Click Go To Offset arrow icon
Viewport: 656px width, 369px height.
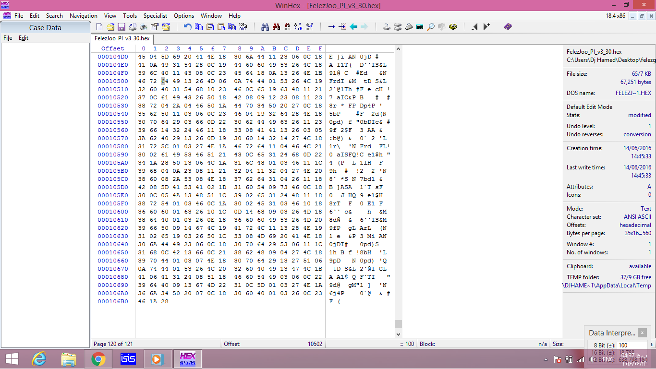click(x=332, y=27)
